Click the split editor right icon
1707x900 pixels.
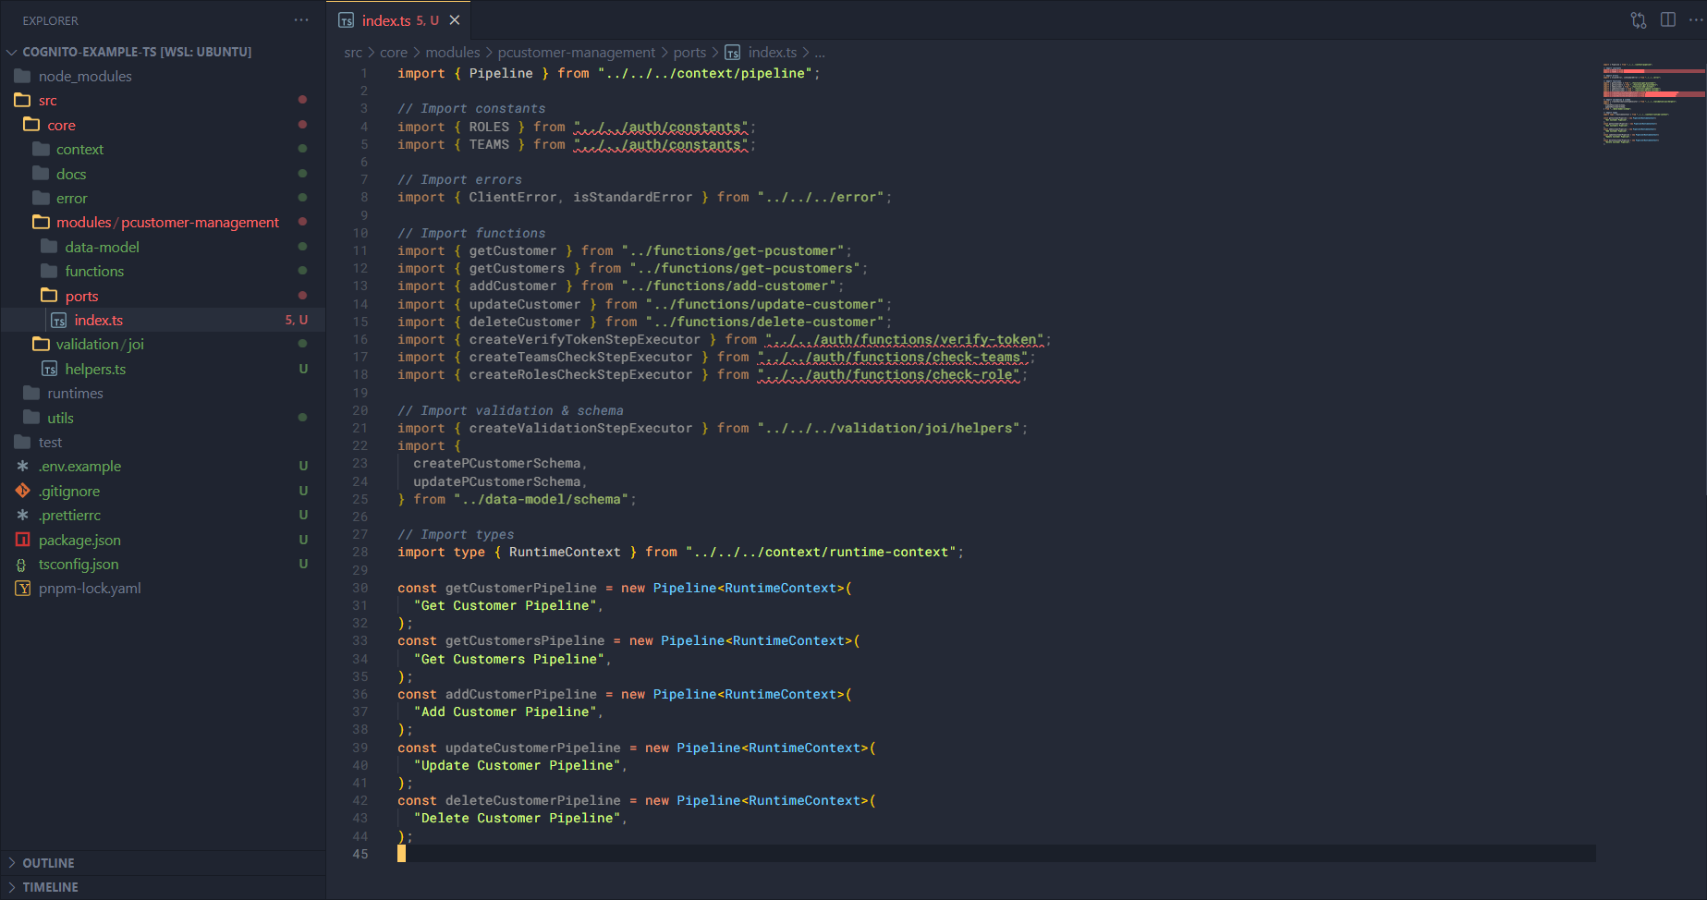coord(1668,20)
